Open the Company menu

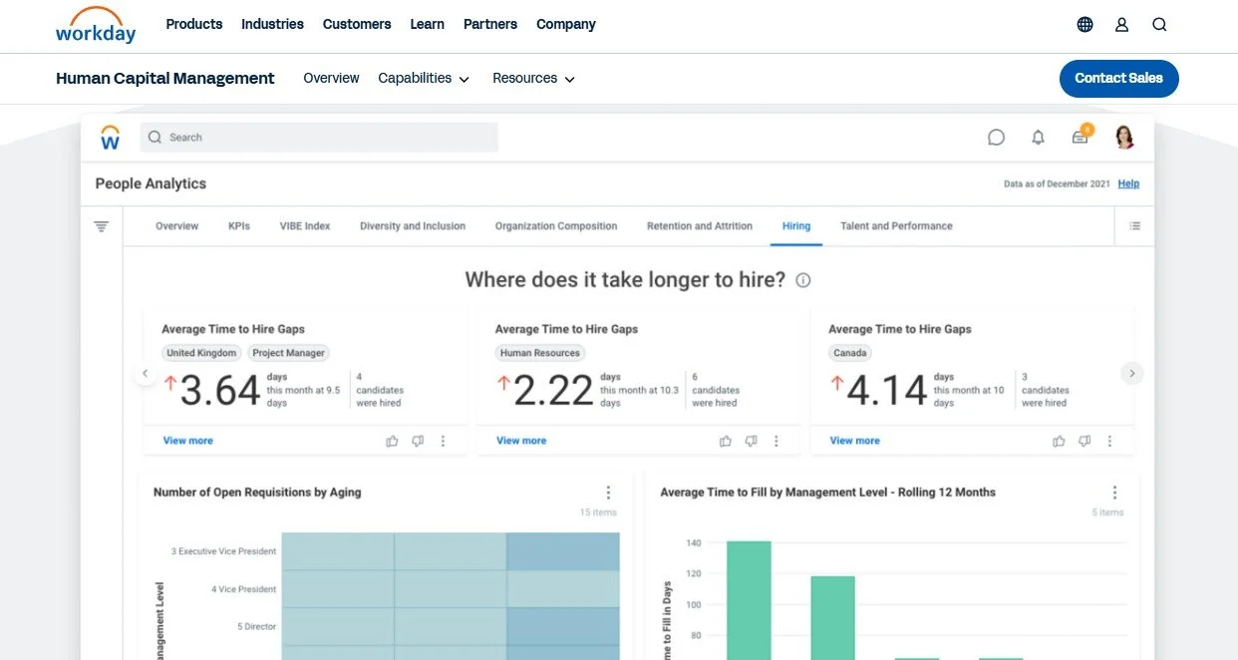click(x=566, y=24)
